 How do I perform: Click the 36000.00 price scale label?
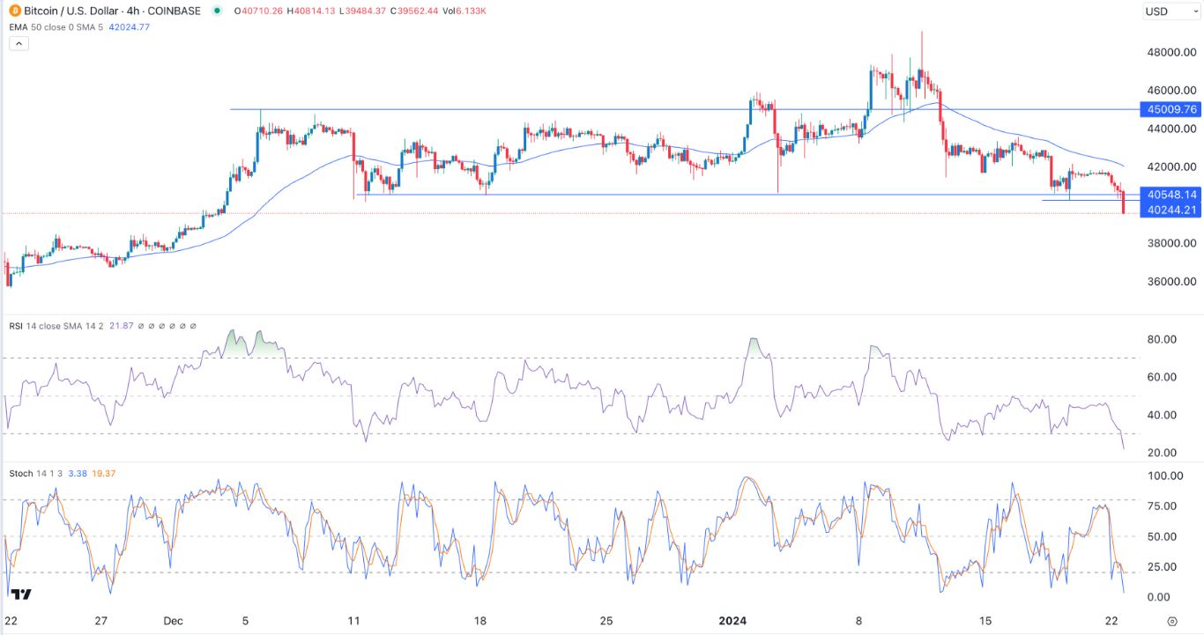tap(1171, 282)
